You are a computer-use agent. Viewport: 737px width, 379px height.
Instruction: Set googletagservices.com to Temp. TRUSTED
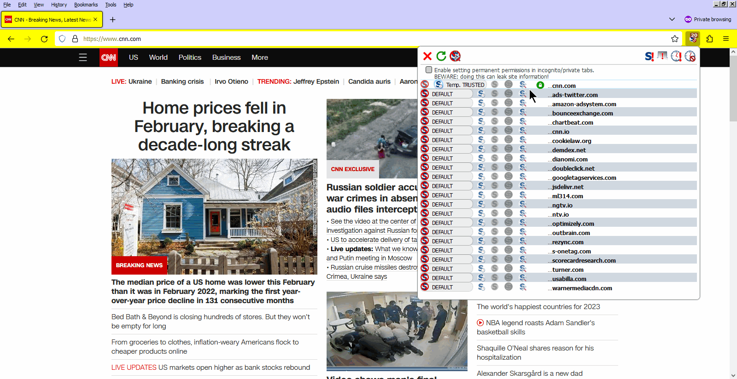pyautogui.click(x=481, y=177)
